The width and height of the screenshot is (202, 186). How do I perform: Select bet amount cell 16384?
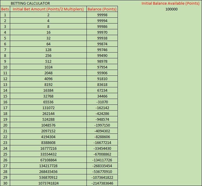pyautogui.click(x=48, y=90)
